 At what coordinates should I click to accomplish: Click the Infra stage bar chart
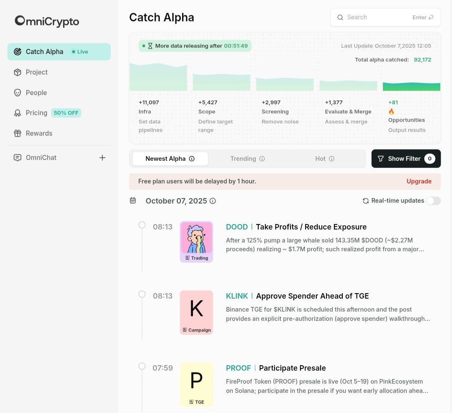coord(158,77)
